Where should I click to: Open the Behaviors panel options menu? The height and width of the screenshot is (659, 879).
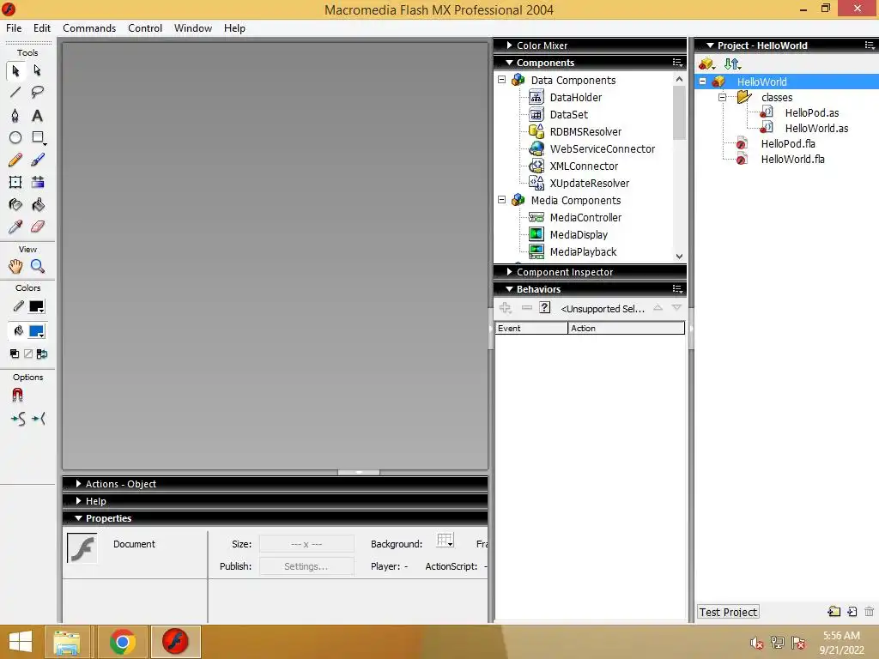[677, 289]
